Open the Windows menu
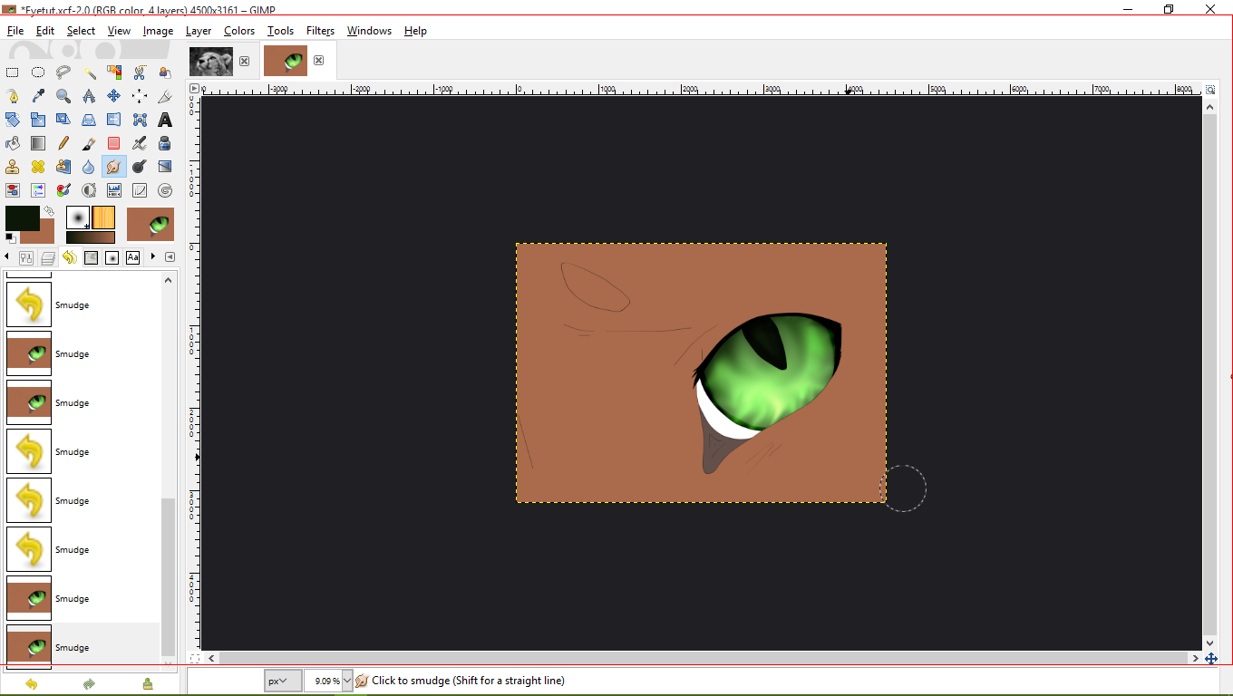The image size is (1233, 696). pos(369,31)
